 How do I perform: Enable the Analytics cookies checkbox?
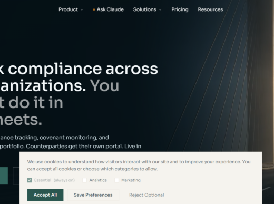pos(84,180)
